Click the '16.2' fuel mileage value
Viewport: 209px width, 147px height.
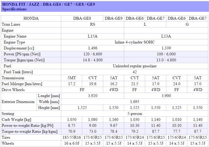point(114,84)
